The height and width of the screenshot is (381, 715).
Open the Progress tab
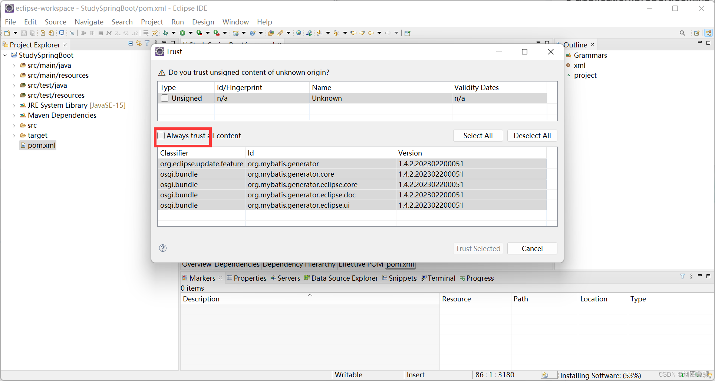(x=477, y=278)
